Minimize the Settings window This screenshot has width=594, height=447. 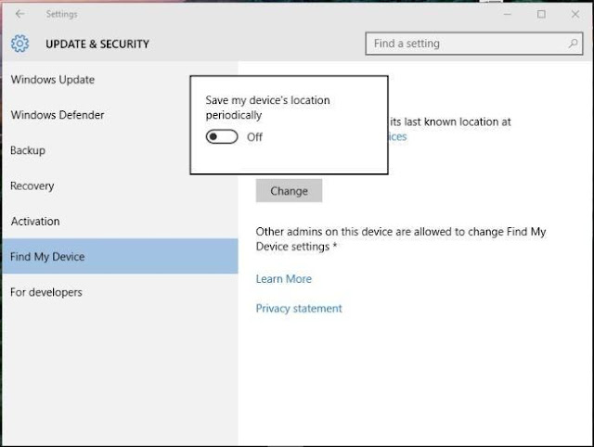(508, 15)
